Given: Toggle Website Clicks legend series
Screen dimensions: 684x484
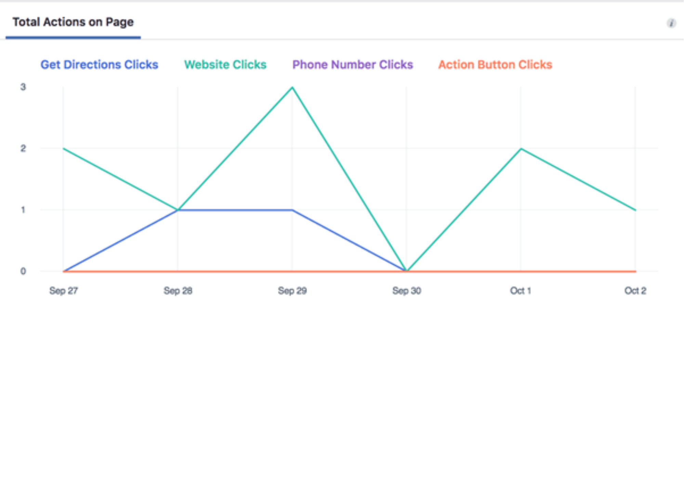Looking at the screenshot, I should click(x=225, y=65).
